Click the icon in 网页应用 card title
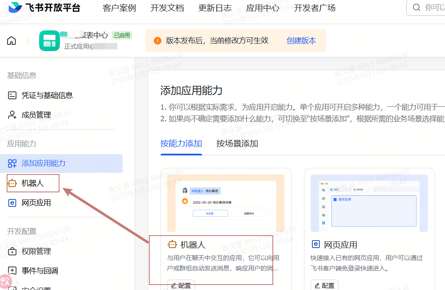Screen dimensions: 445x290 point(316,244)
